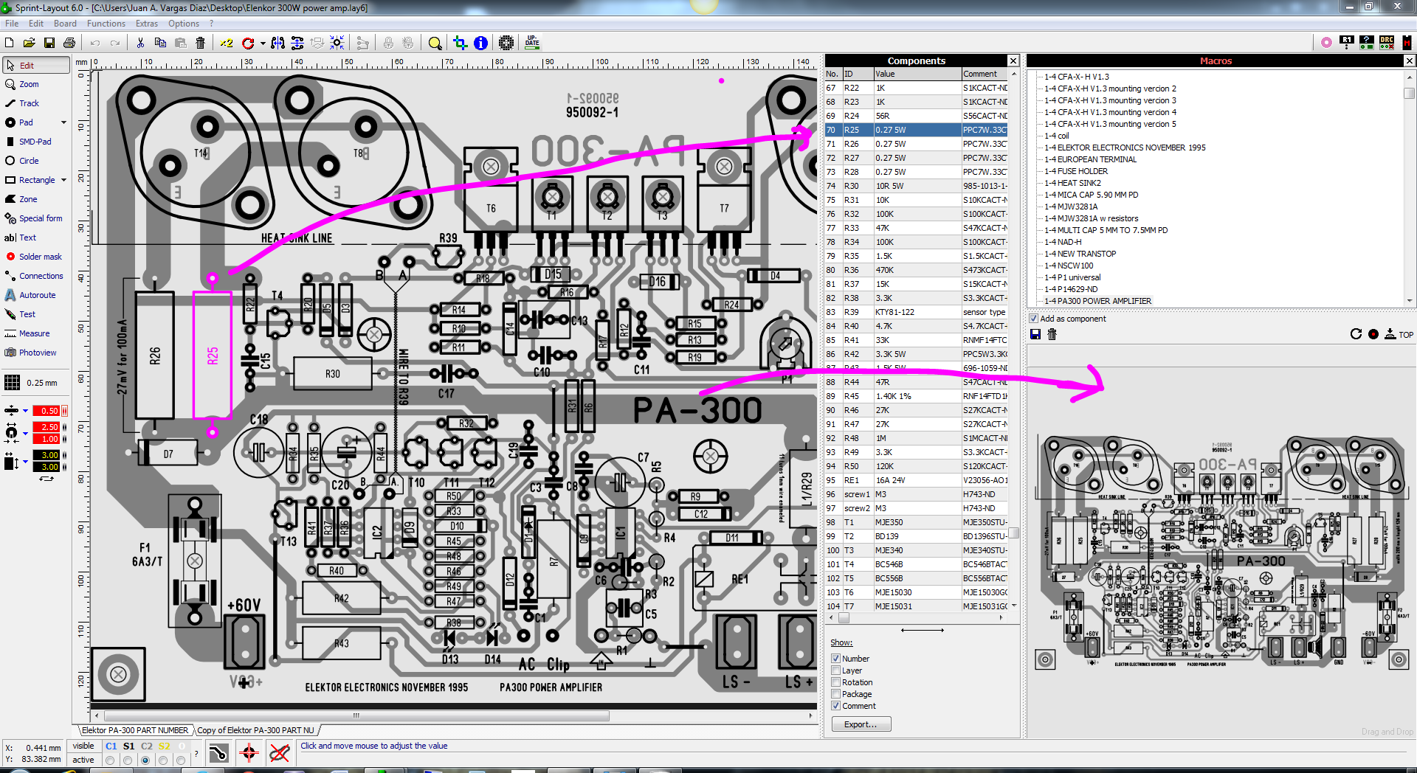The width and height of the screenshot is (1417, 773).
Task: Open the track width presets dropdown
Action: [25, 411]
